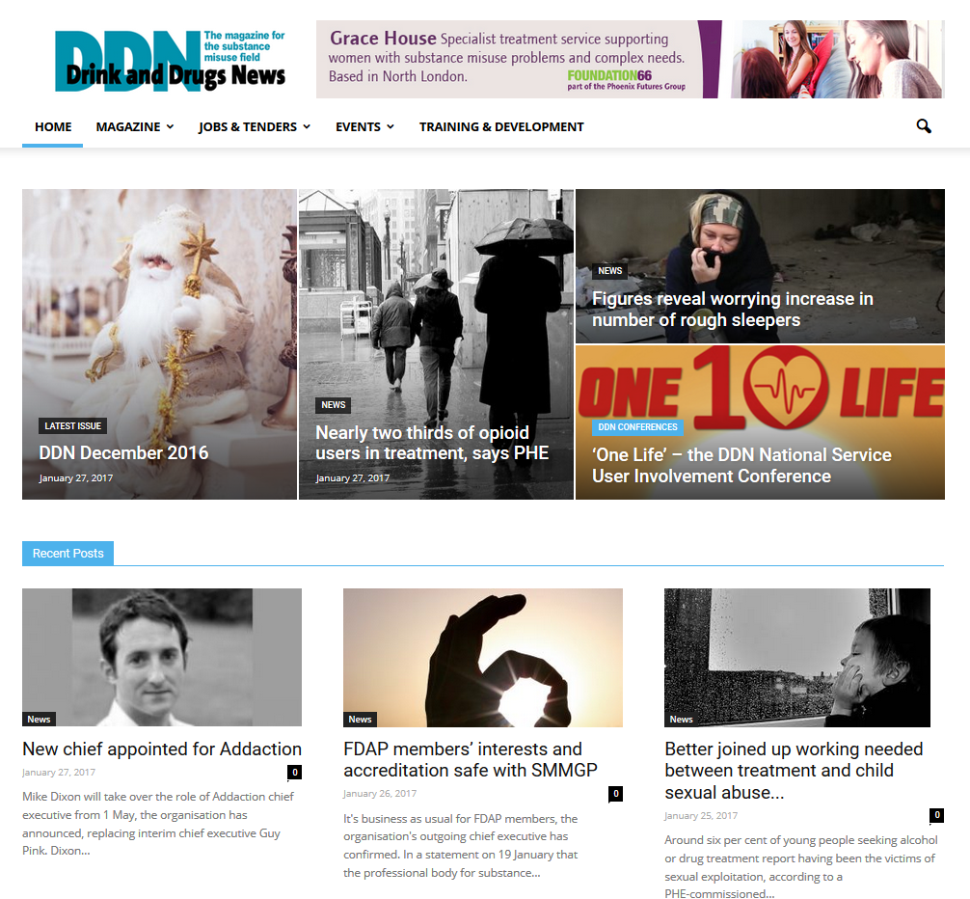Screen dimensions: 970x899
Task: Click News tag on opioid users story
Action: point(333,404)
